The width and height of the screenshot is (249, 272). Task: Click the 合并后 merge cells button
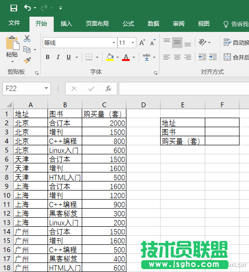pyautogui.click(x=236, y=57)
